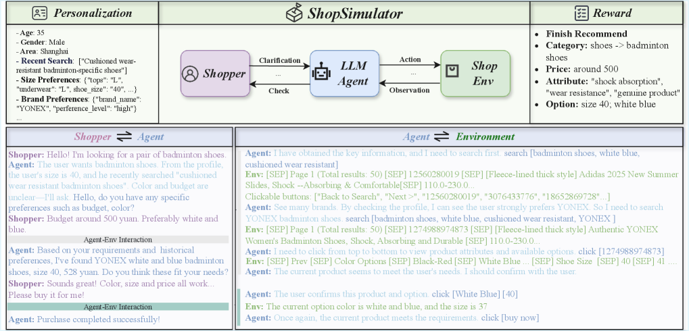Click the Clickable buttons list line
Screen dimensions: 689x331
427,197
